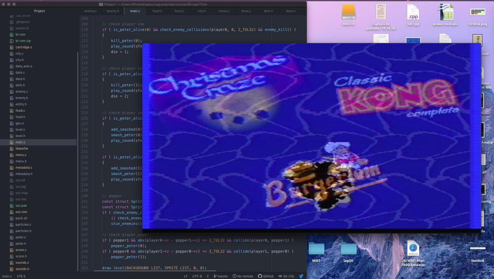494x279 pixels.
Task: Open pack.sh in project tree
Action: pyautogui.click(x=21, y=218)
